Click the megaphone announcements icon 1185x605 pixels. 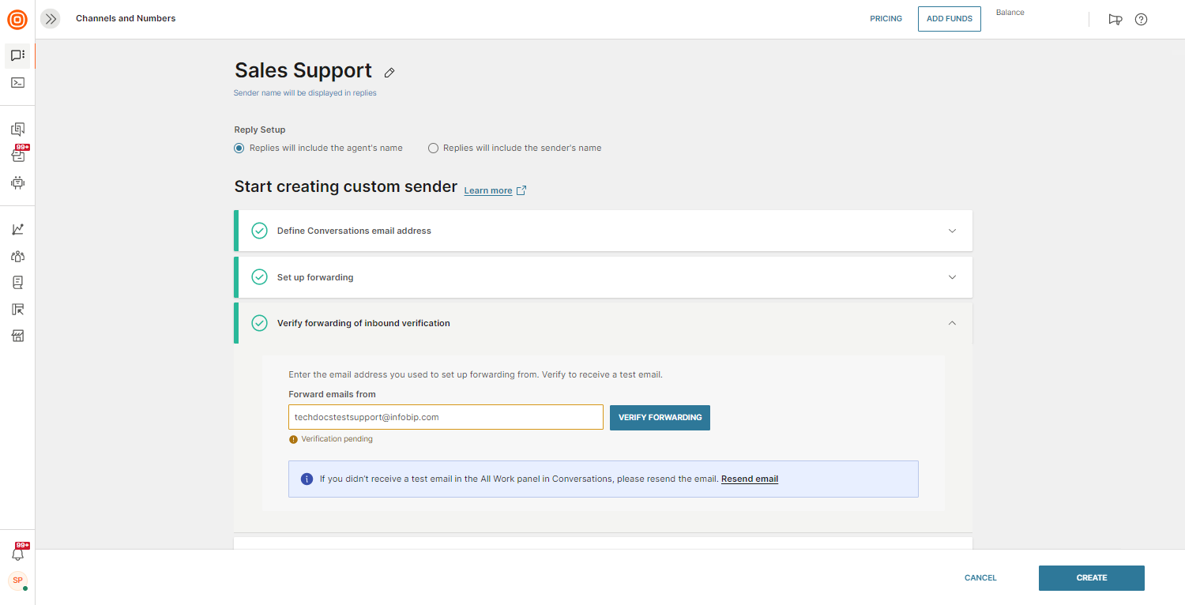1115,19
